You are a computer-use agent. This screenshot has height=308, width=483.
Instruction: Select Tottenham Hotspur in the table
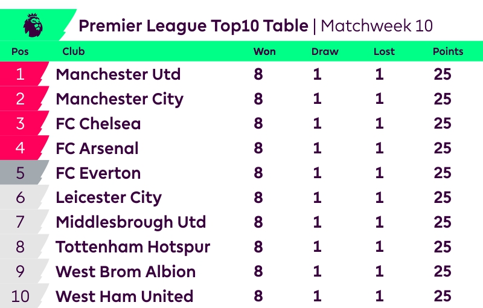point(133,247)
